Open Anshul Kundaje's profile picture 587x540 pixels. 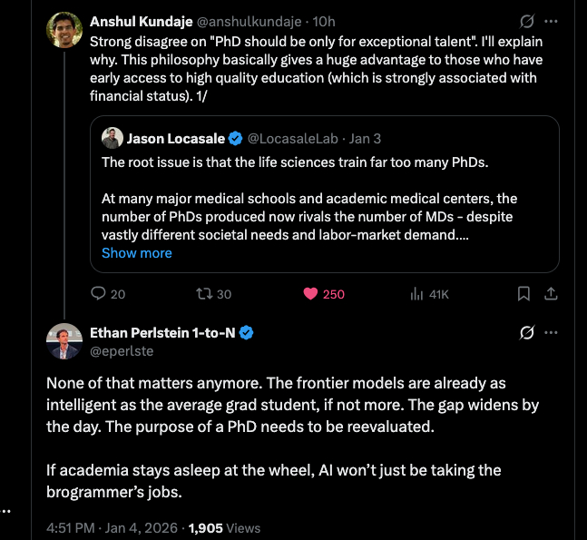tap(64, 33)
